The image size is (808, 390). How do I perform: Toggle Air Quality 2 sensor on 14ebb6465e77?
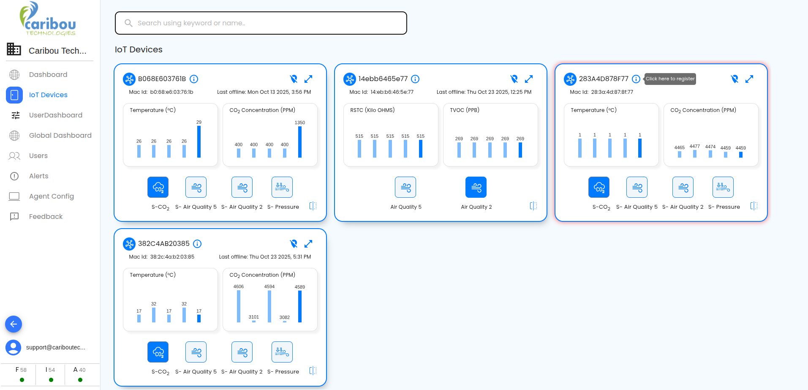click(x=476, y=187)
